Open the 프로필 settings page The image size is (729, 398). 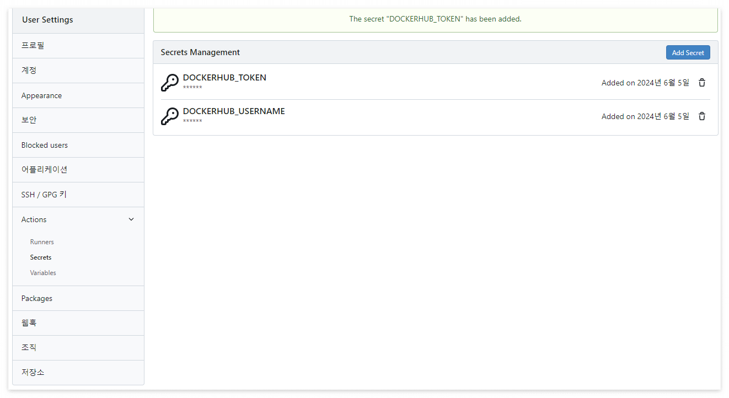point(78,46)
